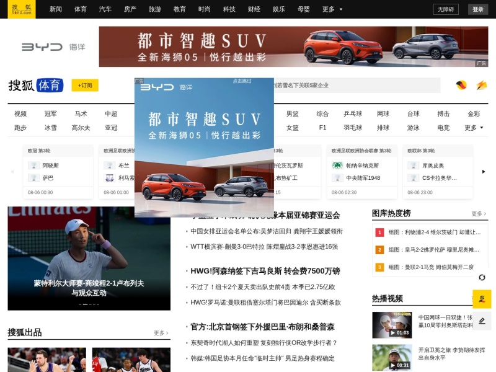This screenshot has height=372, width=496.
Task: Open the Sohu.com logo homepage
Action: [22, 9]
